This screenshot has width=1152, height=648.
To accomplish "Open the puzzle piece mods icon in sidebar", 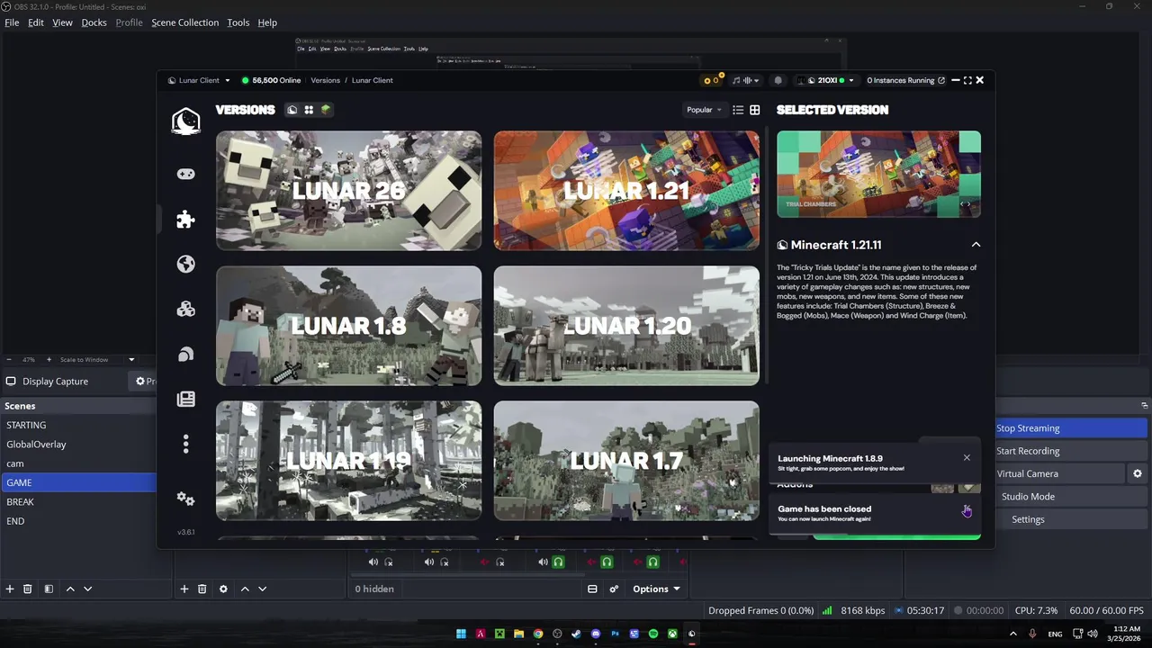I will 185,219.
